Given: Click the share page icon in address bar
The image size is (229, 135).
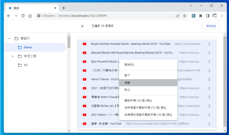Looking at the screenshot, I should pyautogui.click(x=177, y=16).
